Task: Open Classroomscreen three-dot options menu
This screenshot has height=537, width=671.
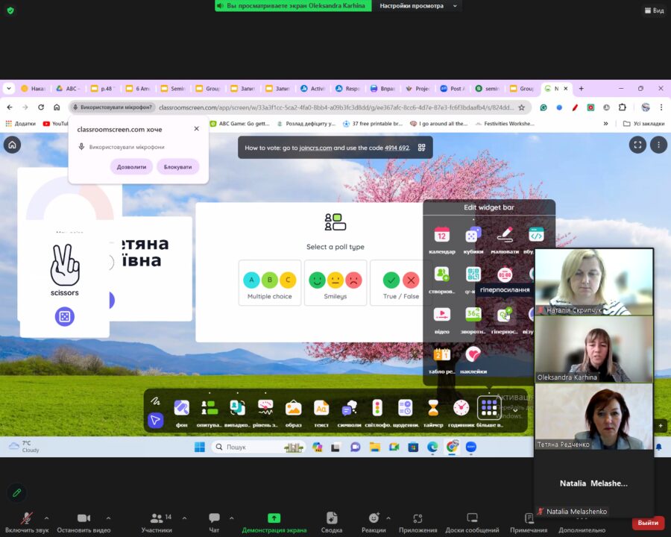Action: click(x=658, y=145)
